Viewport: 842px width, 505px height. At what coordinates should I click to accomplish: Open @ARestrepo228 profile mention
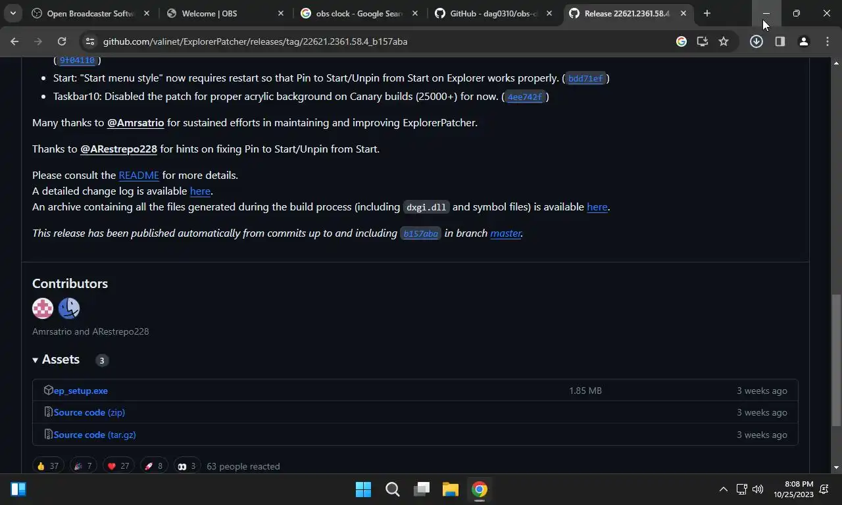tap(118, 149)
